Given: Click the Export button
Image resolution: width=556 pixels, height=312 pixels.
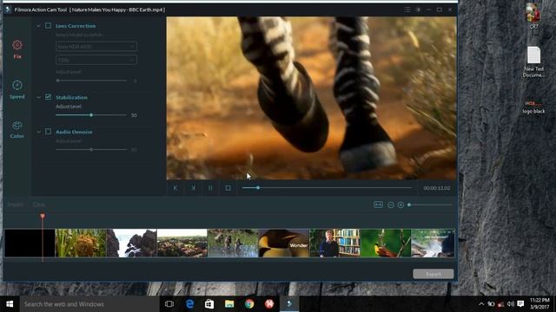Looking at the screenshot, I should pos(433,274).
